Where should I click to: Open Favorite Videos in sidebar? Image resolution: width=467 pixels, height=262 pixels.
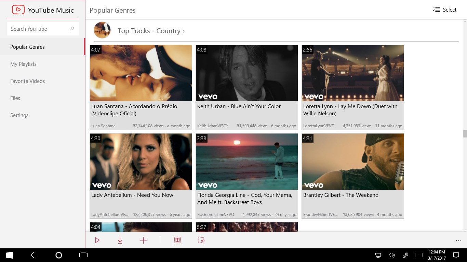click(42, 81)
